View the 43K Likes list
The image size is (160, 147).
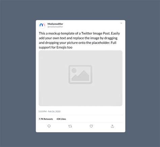(x=61, y=119)
